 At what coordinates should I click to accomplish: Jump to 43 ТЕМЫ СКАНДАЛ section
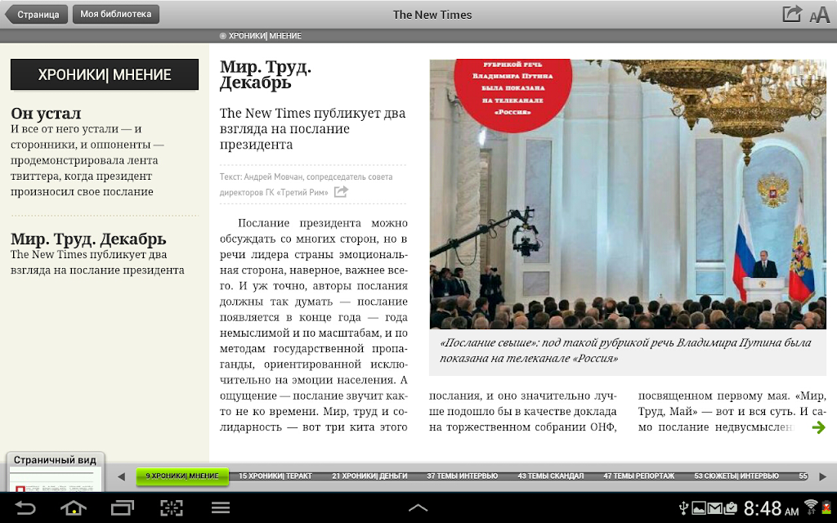tap(550, 476)
